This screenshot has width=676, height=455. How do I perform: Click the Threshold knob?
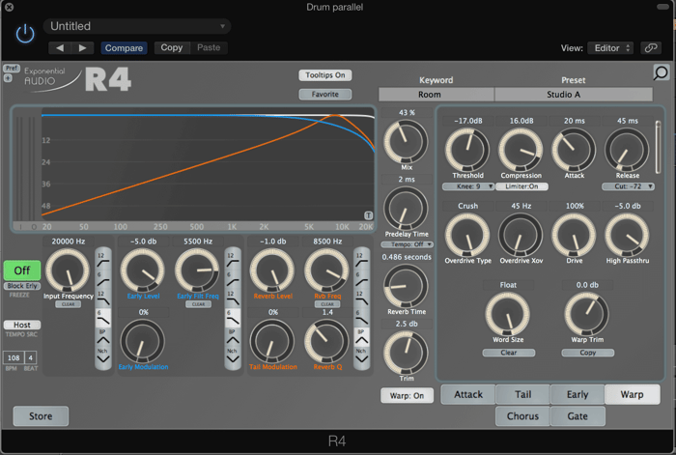pyautogui.click(x=467, y=150)
